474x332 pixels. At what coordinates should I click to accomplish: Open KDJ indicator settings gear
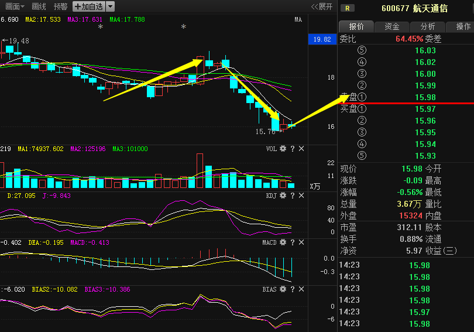click(x=283, y=196)
